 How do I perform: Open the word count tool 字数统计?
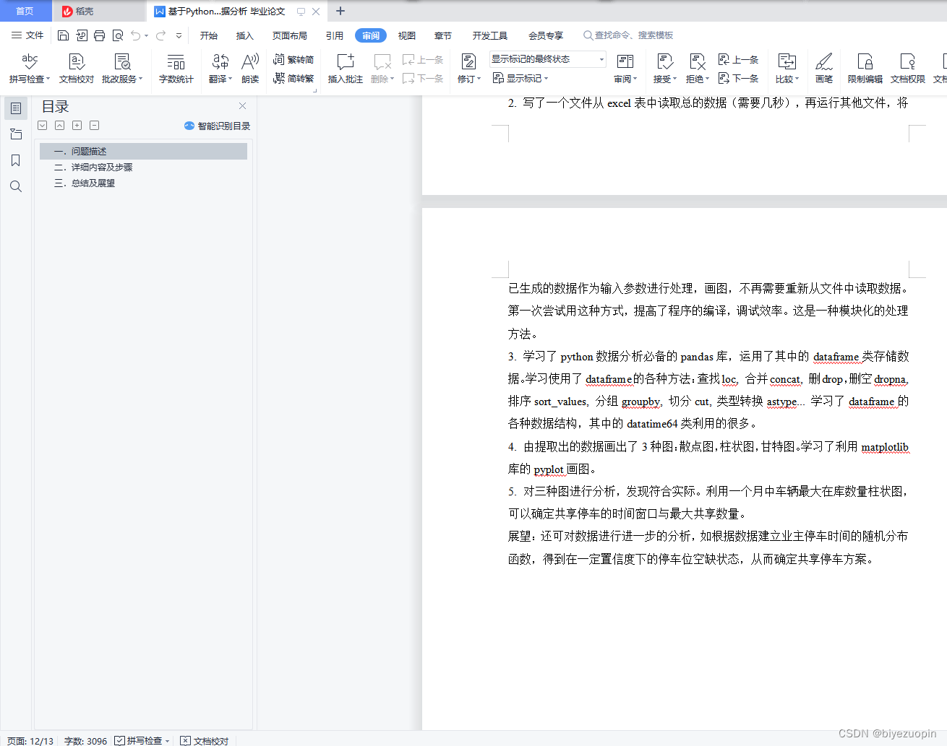[x=176, y=69]
